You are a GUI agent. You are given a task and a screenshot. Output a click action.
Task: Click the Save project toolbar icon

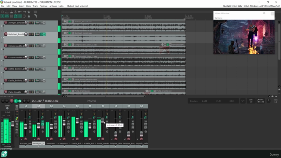pos(11,12)
